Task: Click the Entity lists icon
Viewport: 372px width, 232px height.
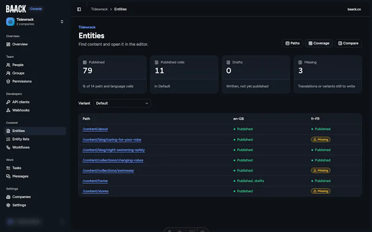Action: (x=8, y=139)
